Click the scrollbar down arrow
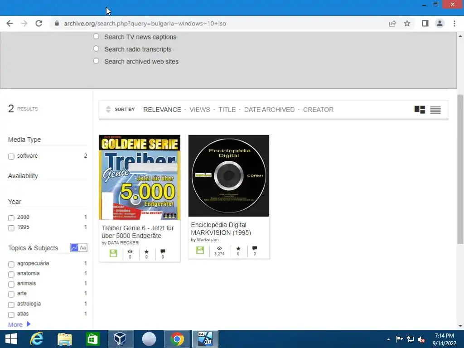 pyautogui.click(x=460, y=326)
